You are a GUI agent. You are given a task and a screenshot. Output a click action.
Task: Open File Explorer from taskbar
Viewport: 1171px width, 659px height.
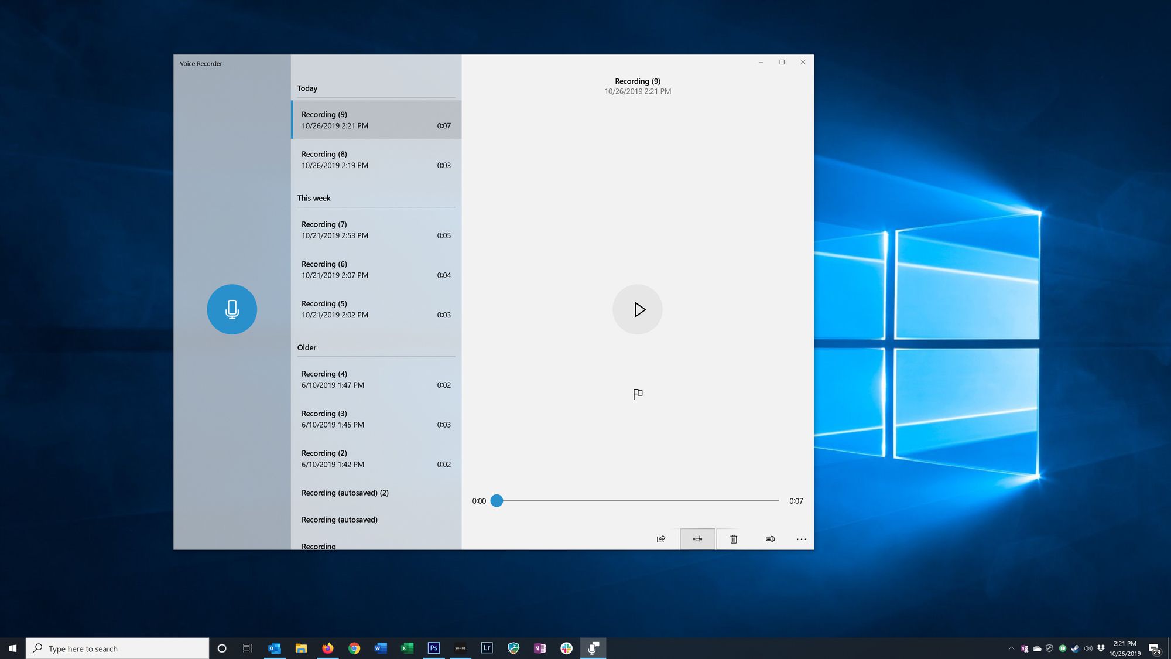click(301, 648)
